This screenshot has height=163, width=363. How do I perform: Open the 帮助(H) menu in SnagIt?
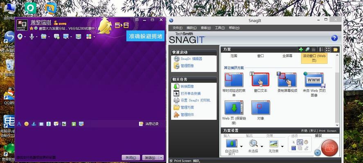234,28
